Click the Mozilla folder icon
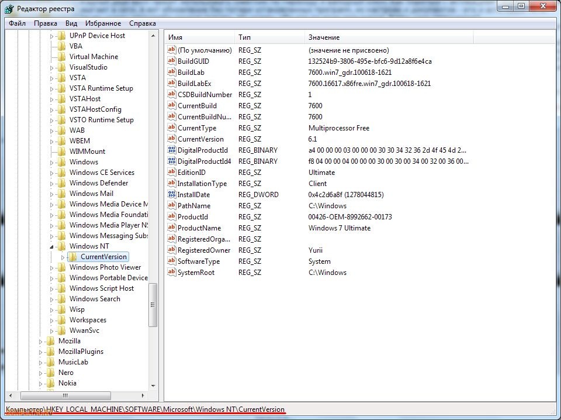561x420 pixels. tap(50, 341)
